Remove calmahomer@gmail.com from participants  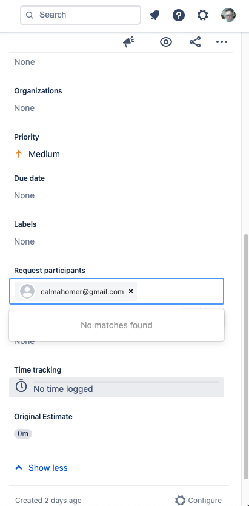click(x=131, y=291)
